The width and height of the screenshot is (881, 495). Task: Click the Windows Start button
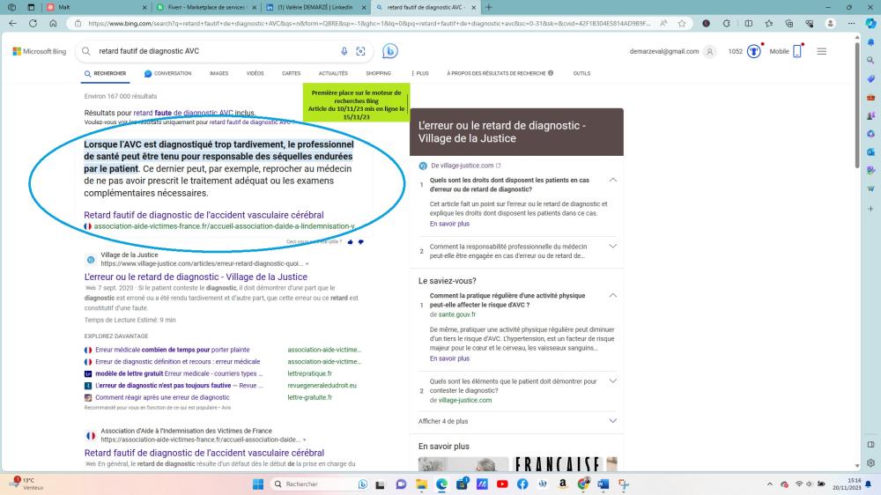coord(258,484)
